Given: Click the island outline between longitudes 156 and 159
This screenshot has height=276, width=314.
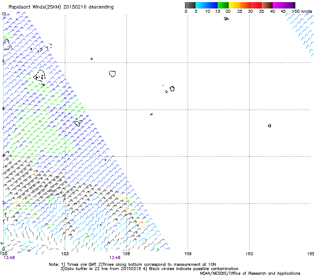Looking at the screenshot, I should point(172,89).
